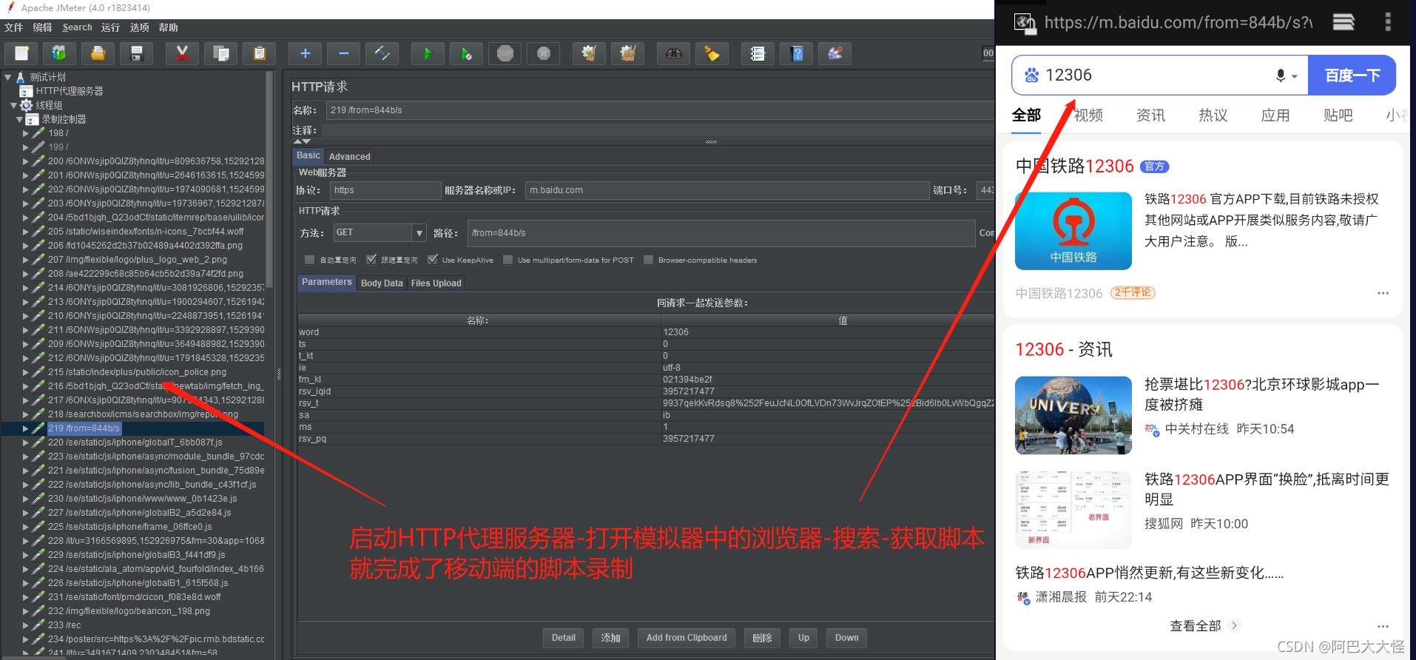
Task: Click the Paste clipboard icon
Action: [x=259, y=53]
